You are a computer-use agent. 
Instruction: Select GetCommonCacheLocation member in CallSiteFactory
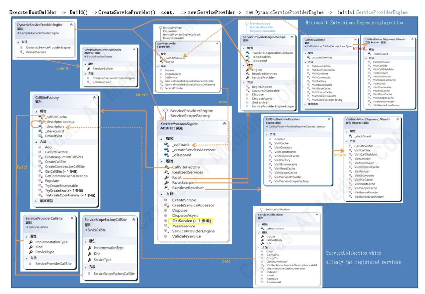coord(66,176)
